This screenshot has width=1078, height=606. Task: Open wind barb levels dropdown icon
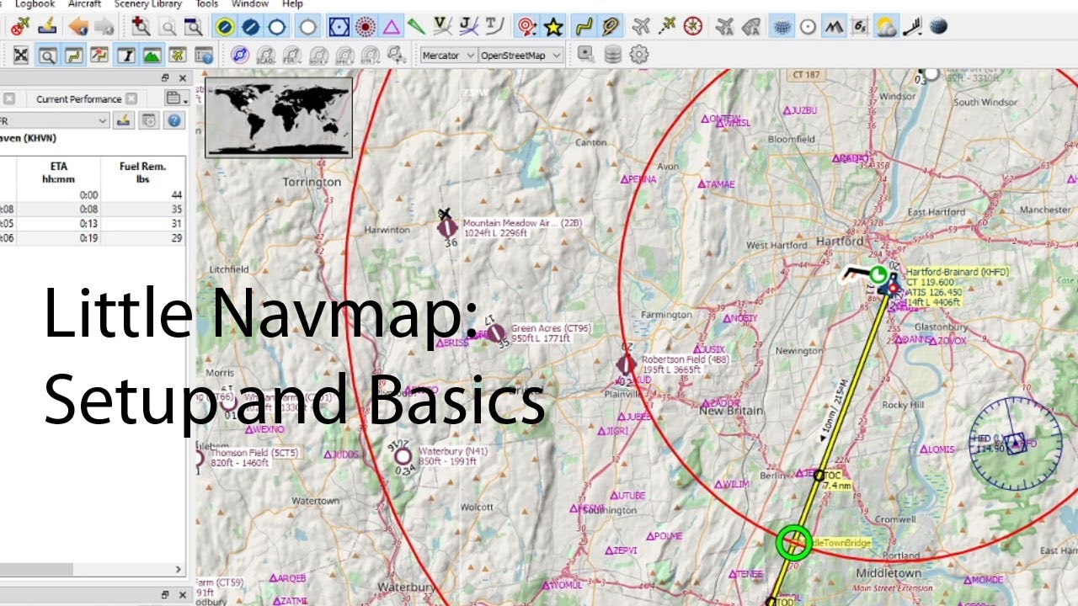[x=912, y=27]
